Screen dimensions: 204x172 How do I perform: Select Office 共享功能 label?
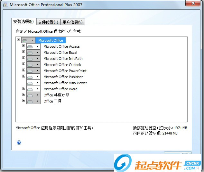(56, 95)
